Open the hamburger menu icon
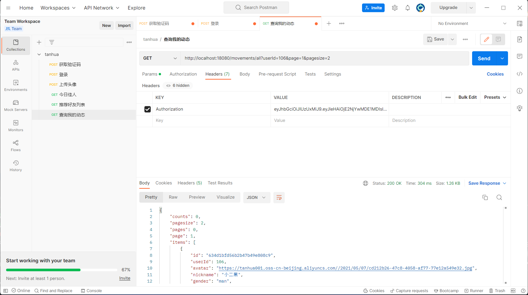528x295 pixels. (8, 8)
